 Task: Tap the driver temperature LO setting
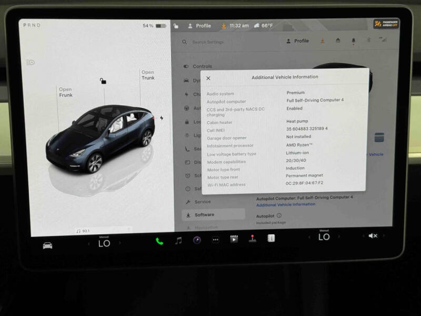104,243
